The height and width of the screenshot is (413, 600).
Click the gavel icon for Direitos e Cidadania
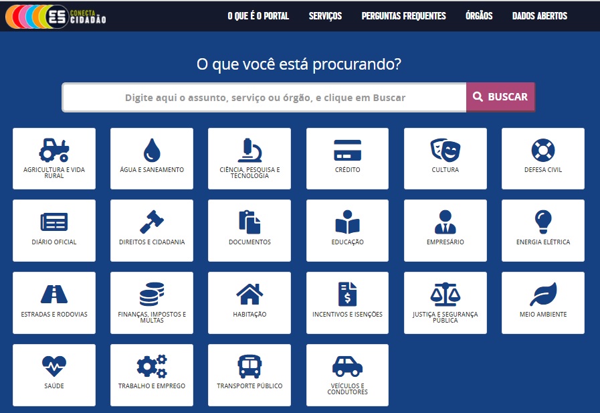pos(151,221)
